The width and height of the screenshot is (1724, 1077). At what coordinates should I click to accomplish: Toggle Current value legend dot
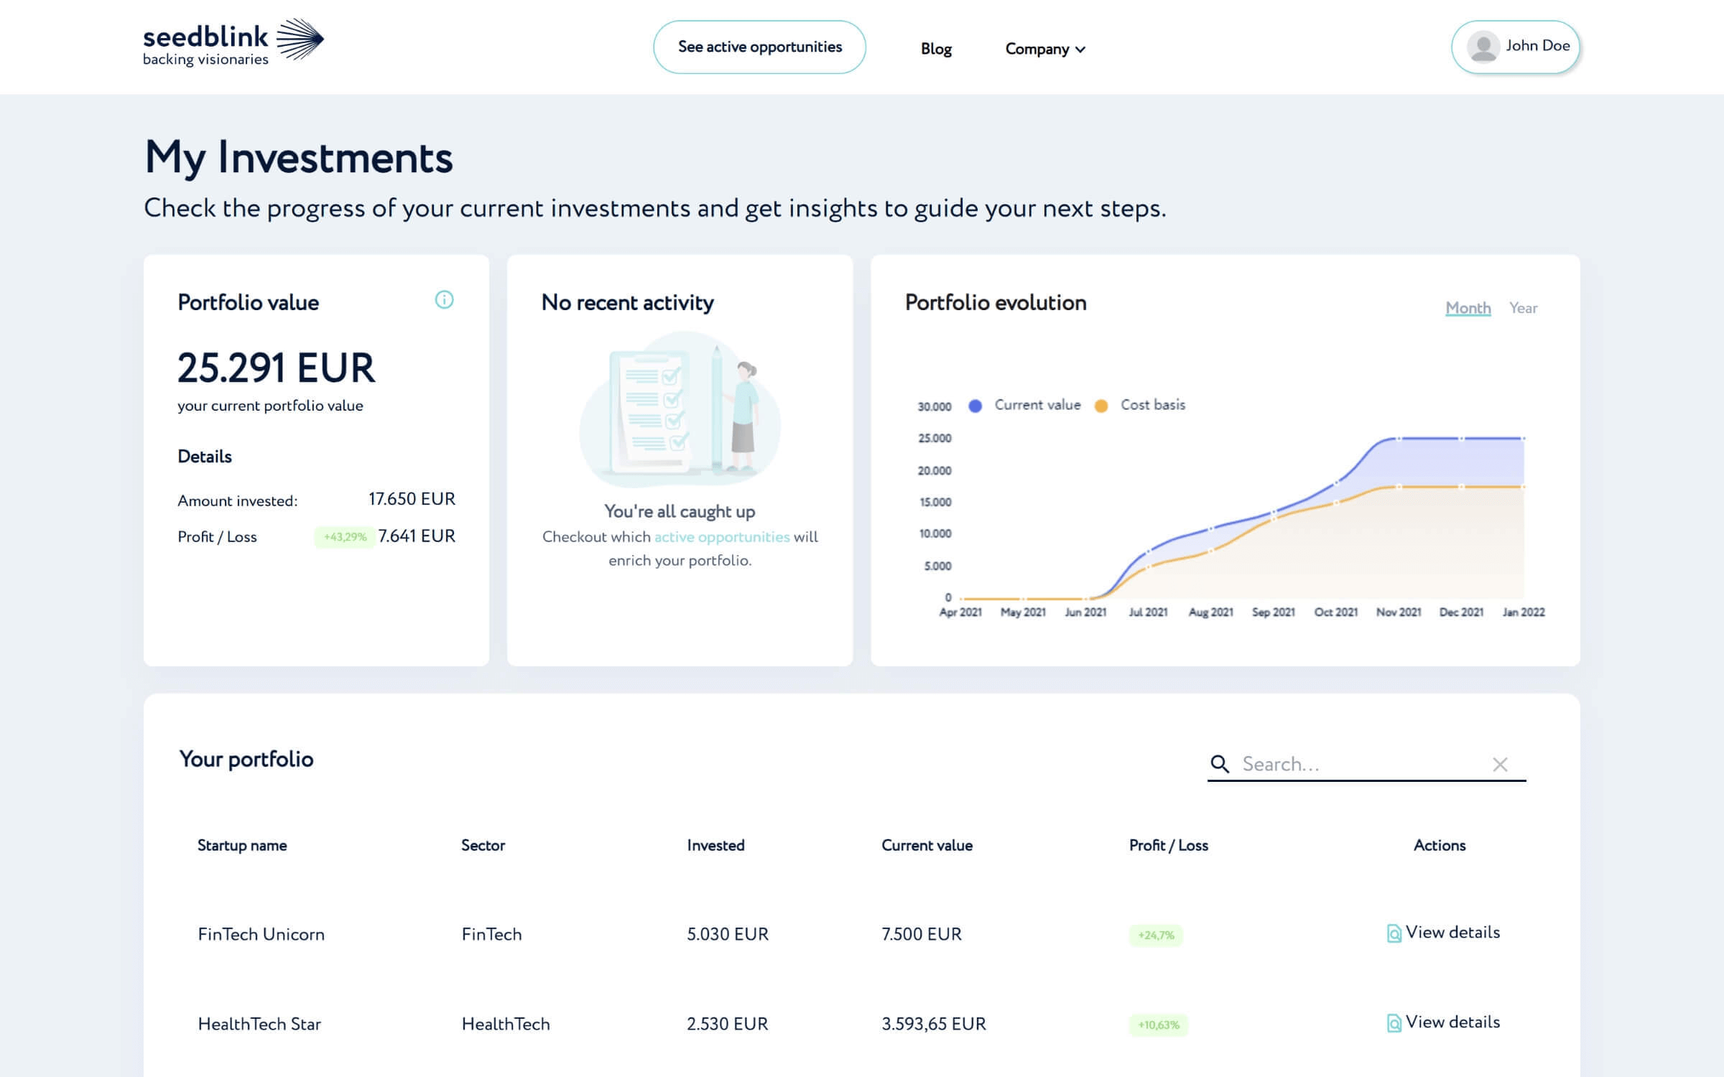[x=975, y=406]
